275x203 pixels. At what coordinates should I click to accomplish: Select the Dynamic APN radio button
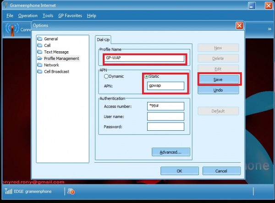106,76
